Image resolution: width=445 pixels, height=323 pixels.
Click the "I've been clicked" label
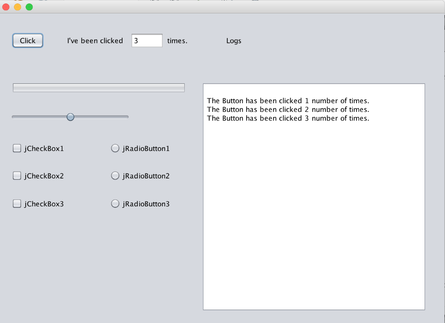click(95, 40)
